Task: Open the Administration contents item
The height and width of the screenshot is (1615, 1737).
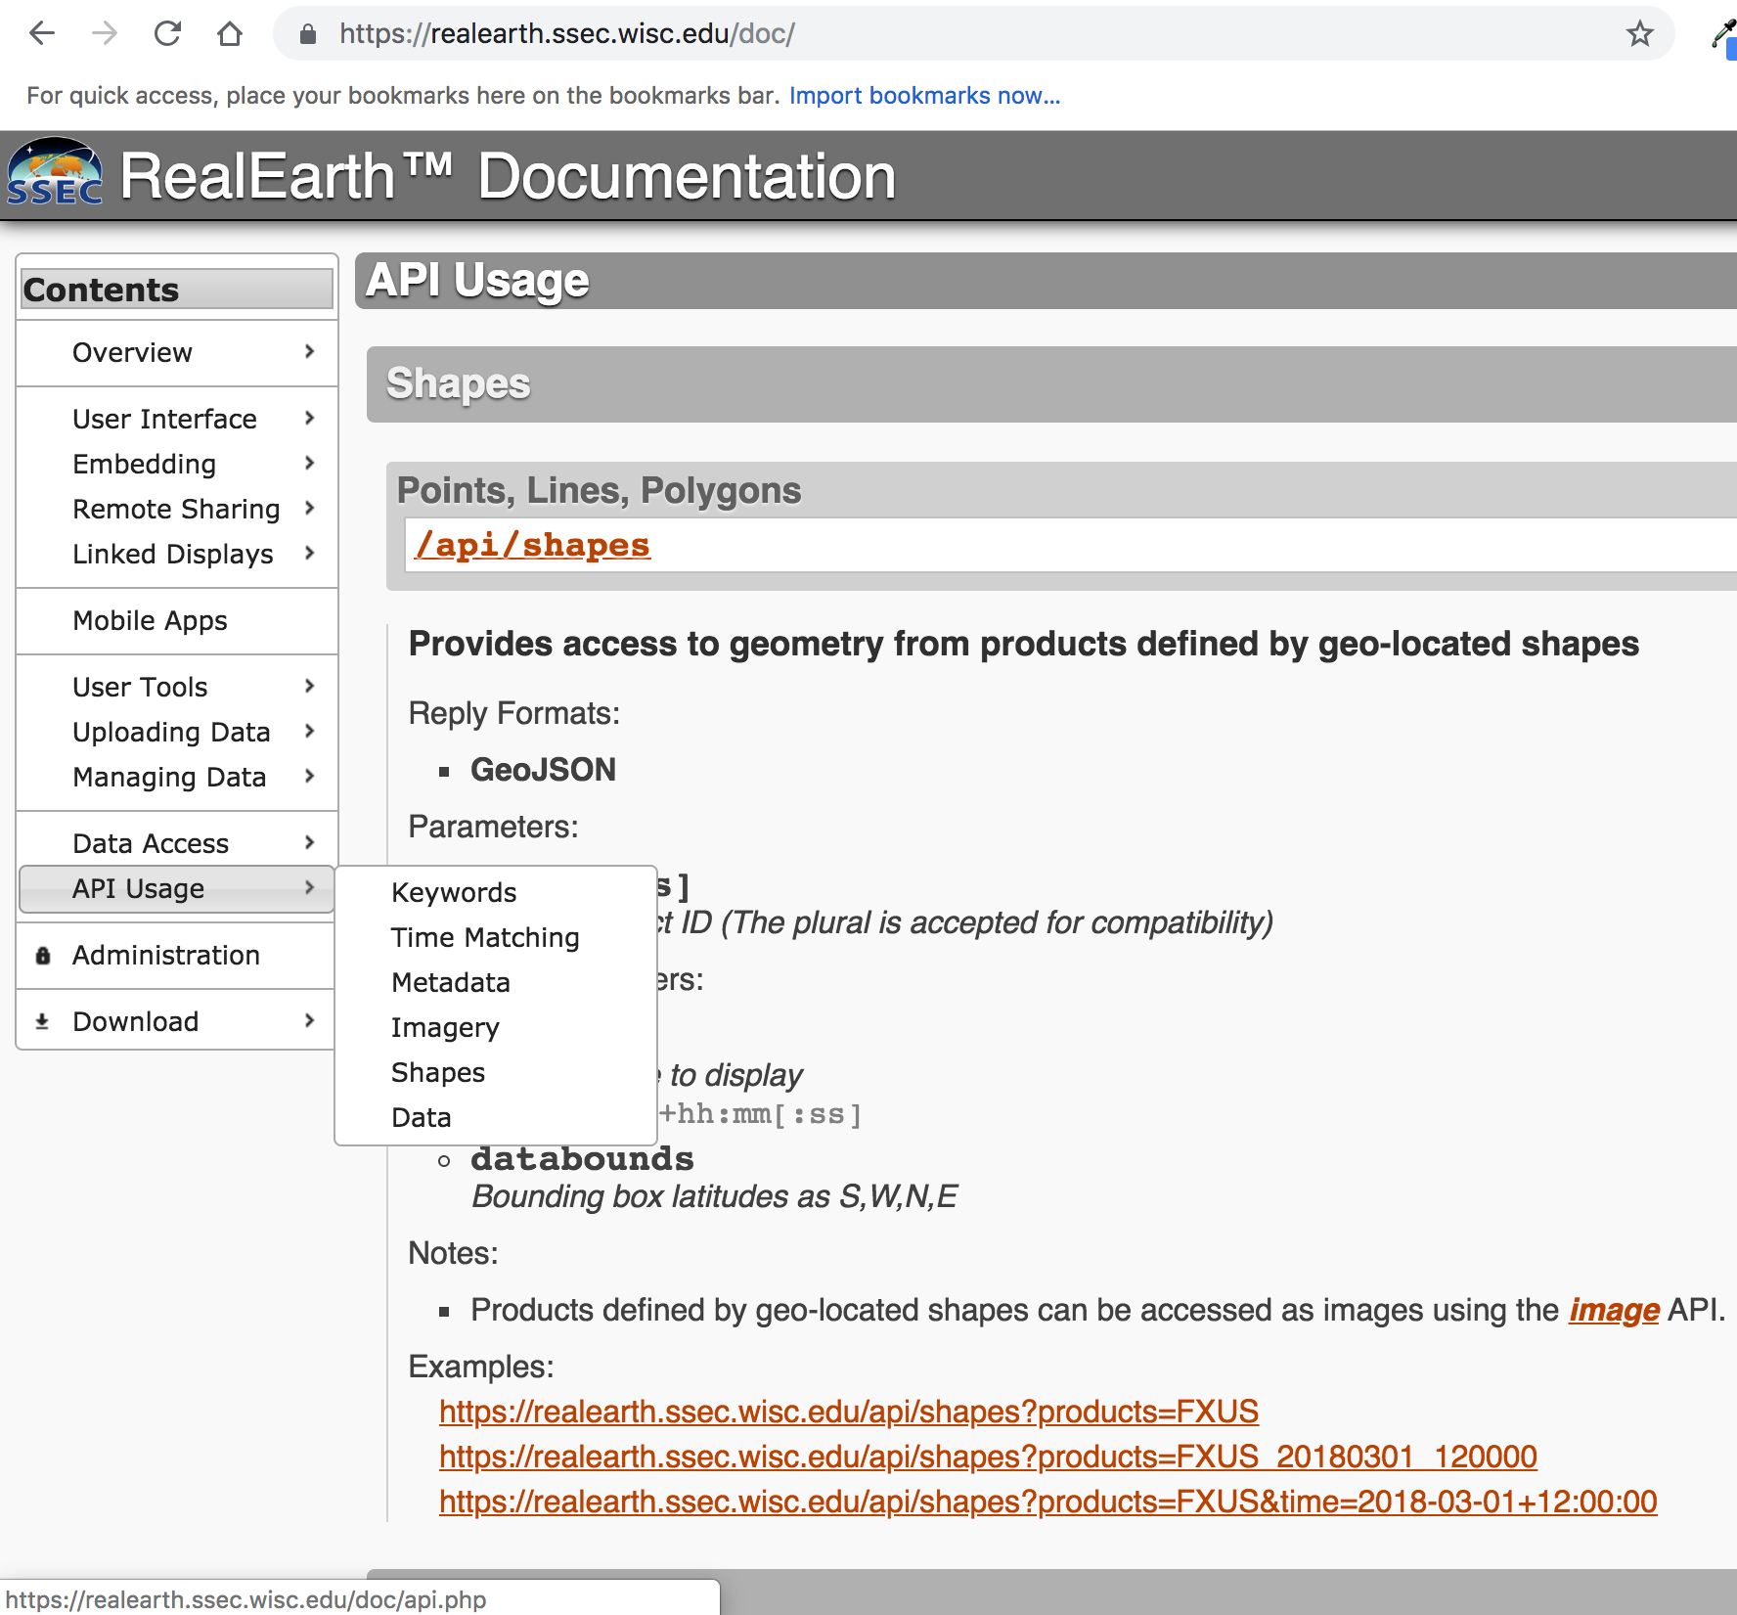Action: click(177, 956)
